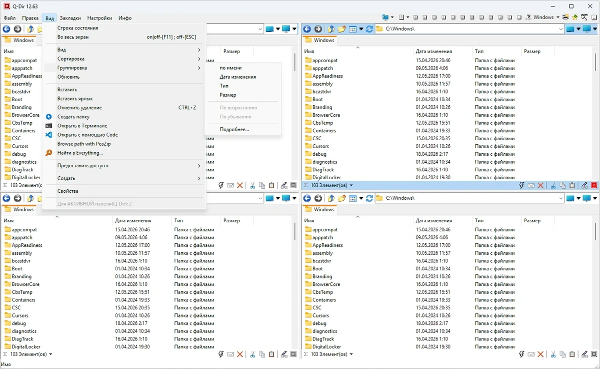This screenshot has height=369, width=600.
Task: Click the pencil edit icon in top-right pane
Action: (584, 185)
